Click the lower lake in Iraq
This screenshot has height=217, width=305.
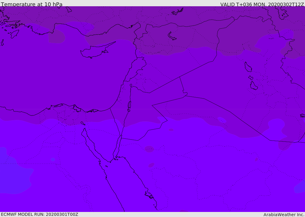(254, 86)
